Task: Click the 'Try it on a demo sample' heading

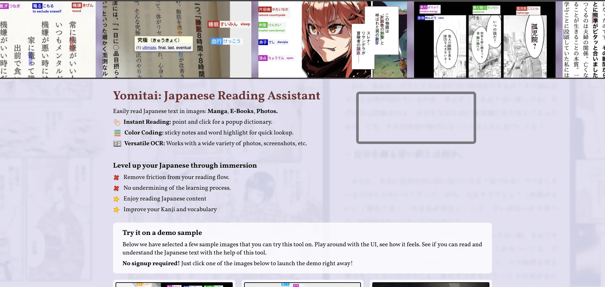Action: [162, 233]
